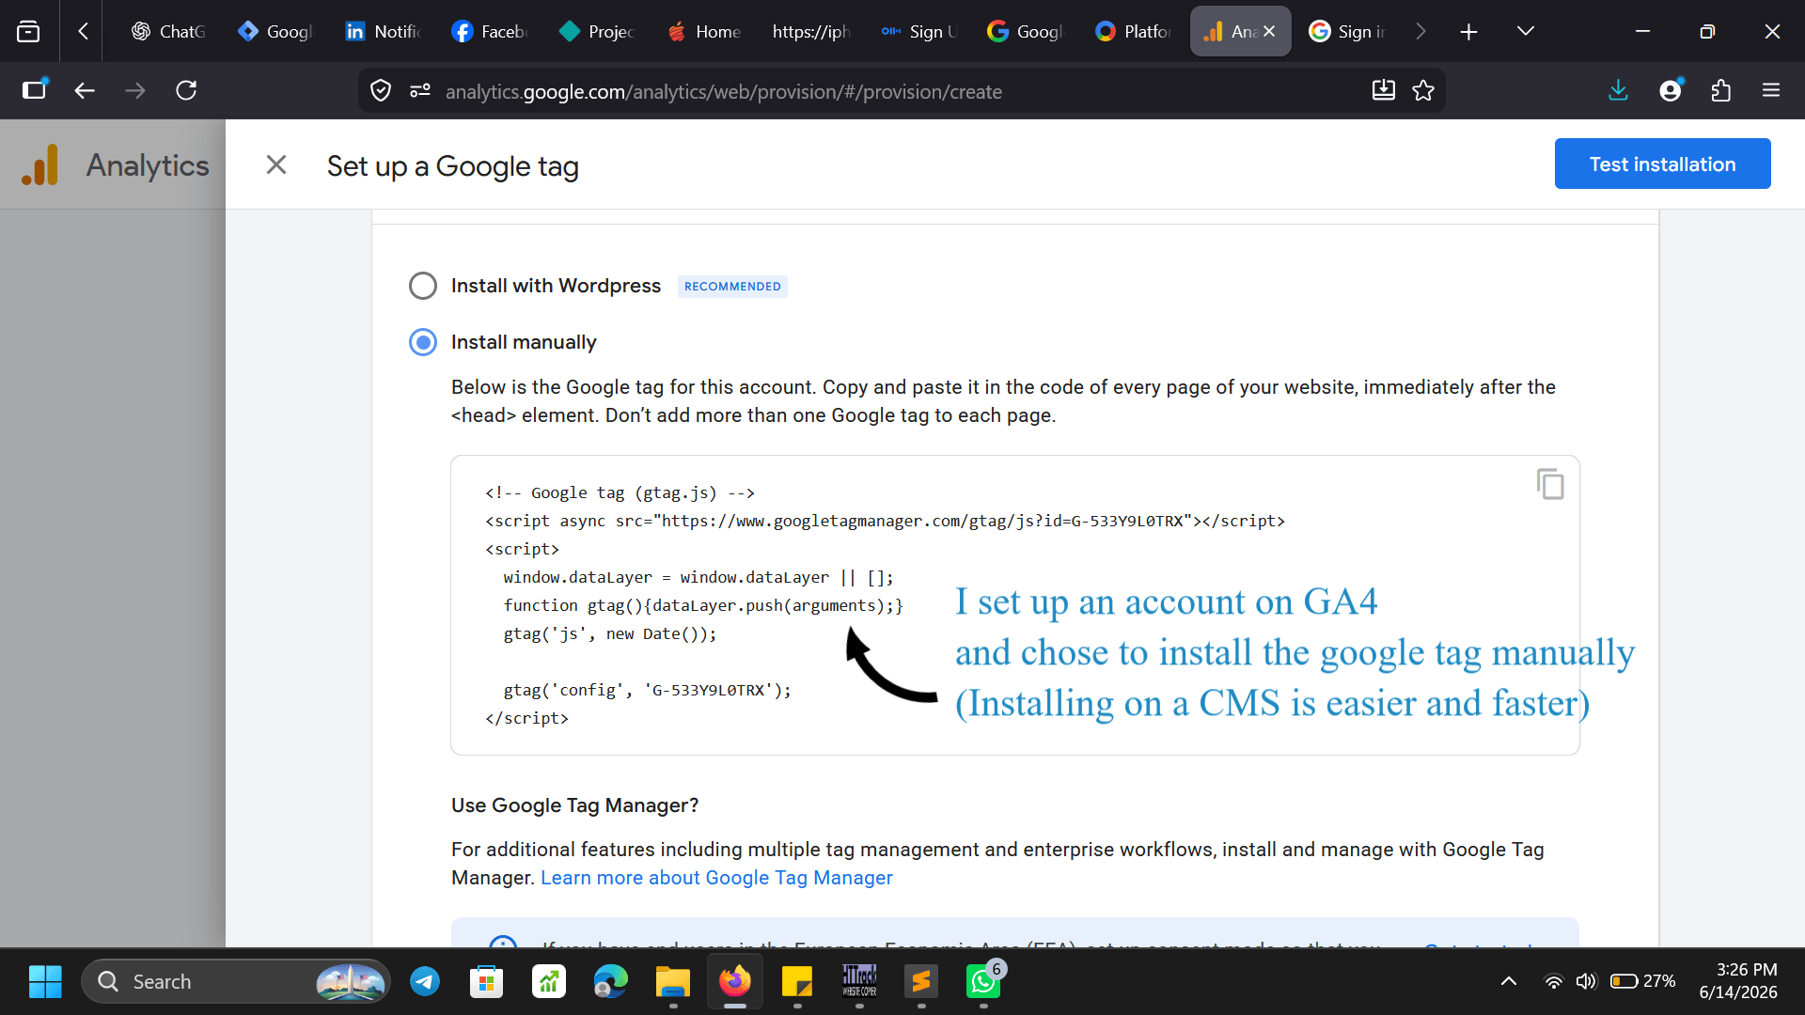This screenshot has width=1805, height=1015.
Task: Switch to the Platform tab
Action: coord(1133,31)
